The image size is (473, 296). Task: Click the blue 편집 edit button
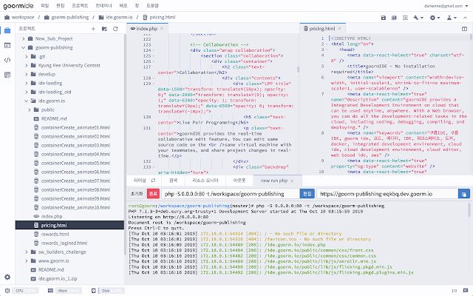pos(307,194)
